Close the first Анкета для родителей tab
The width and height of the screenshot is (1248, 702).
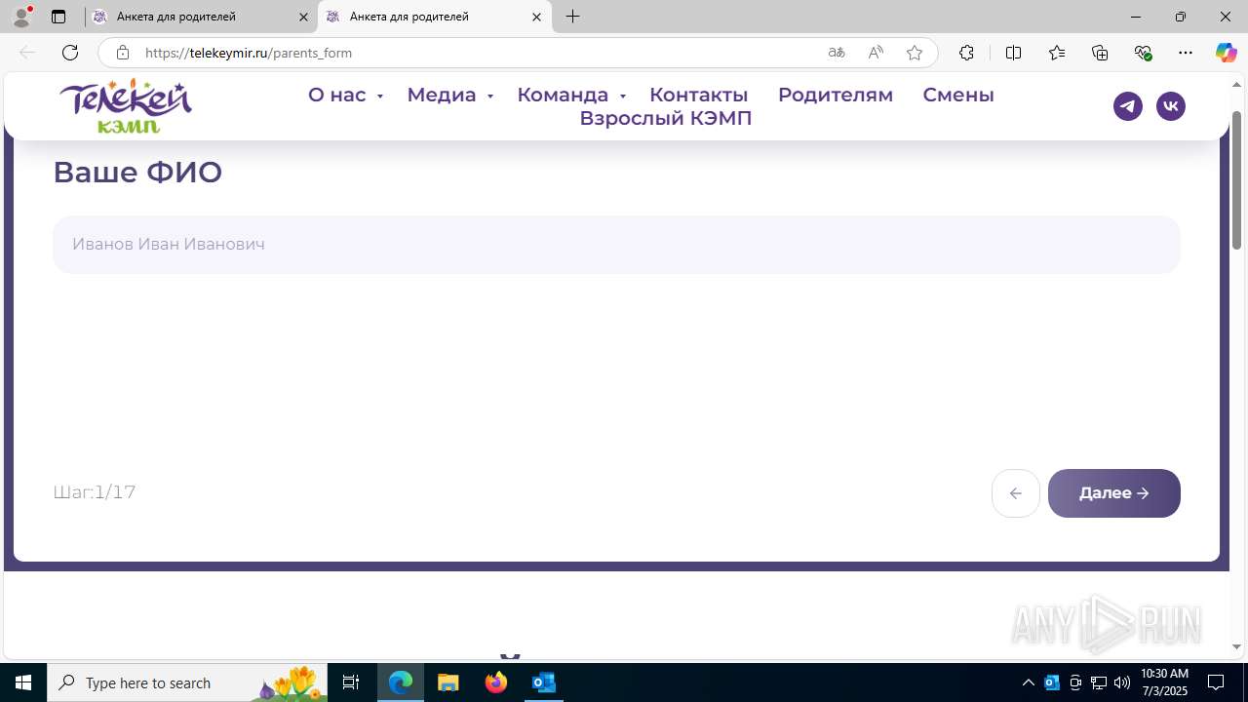(303, 17)
